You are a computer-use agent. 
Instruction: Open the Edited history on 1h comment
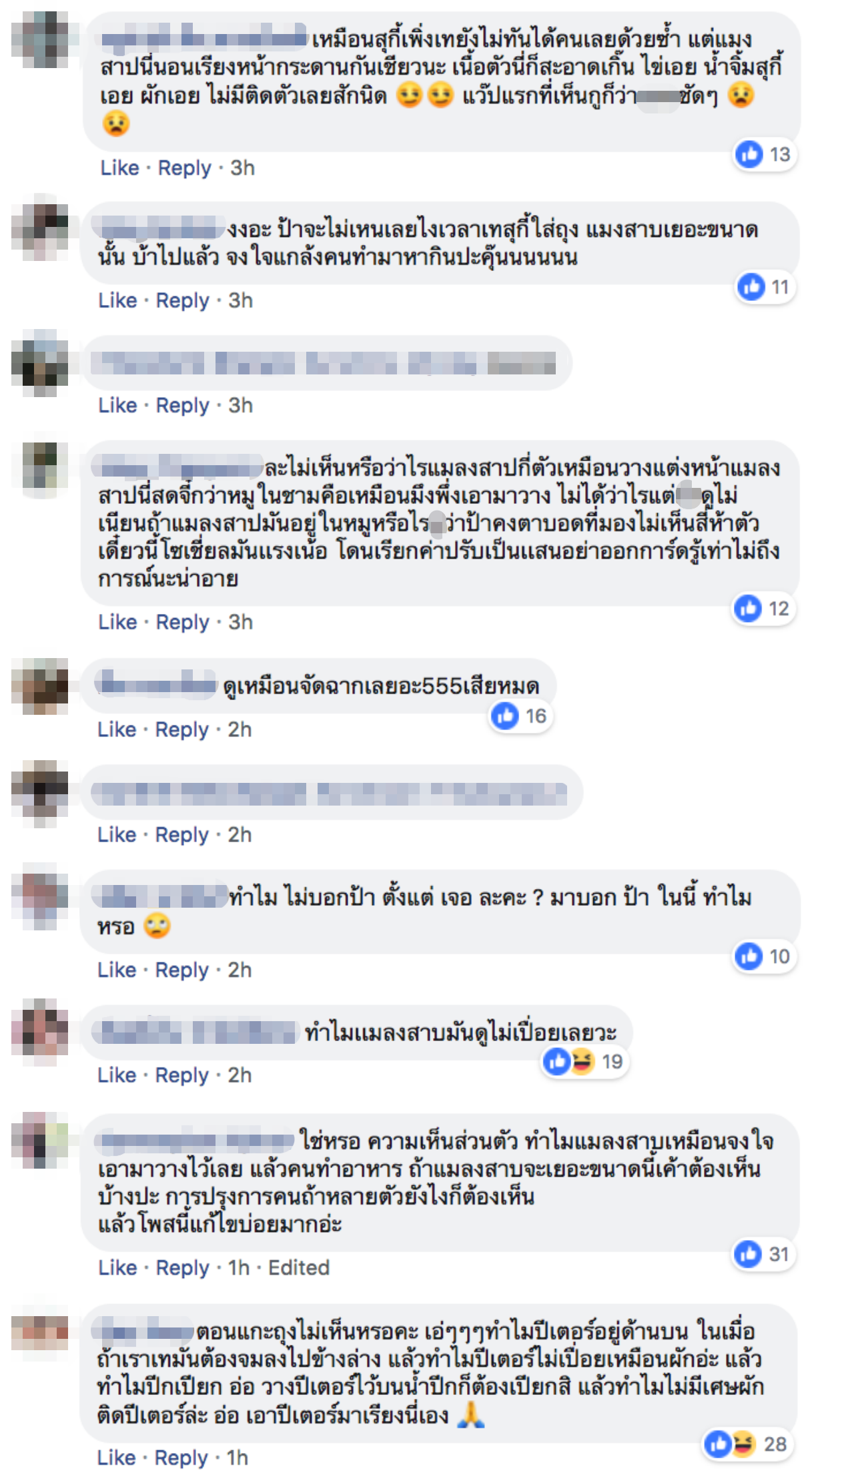[x=299, y=1267]
